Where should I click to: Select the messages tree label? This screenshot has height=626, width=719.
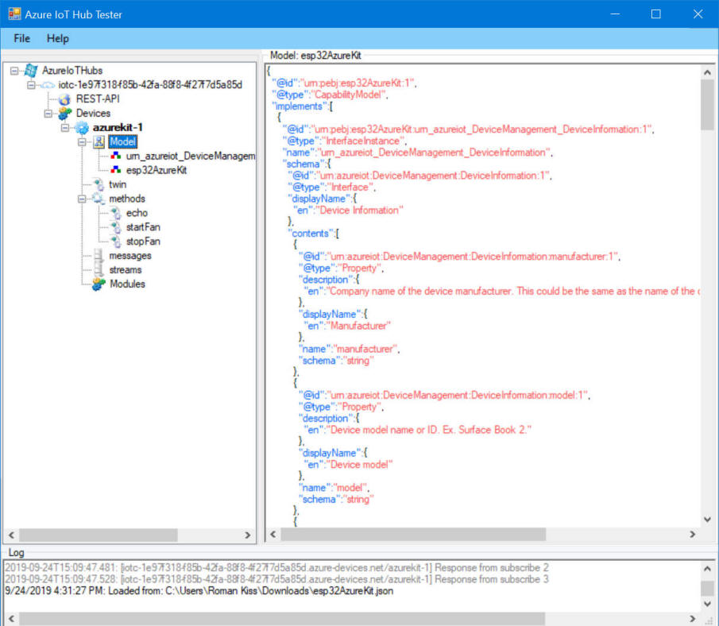[130, 256]
